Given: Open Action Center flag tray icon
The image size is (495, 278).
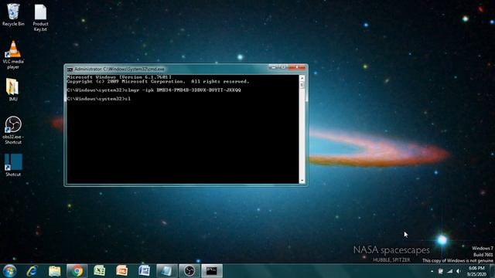Looking at the screenshot, I should 441,271.
